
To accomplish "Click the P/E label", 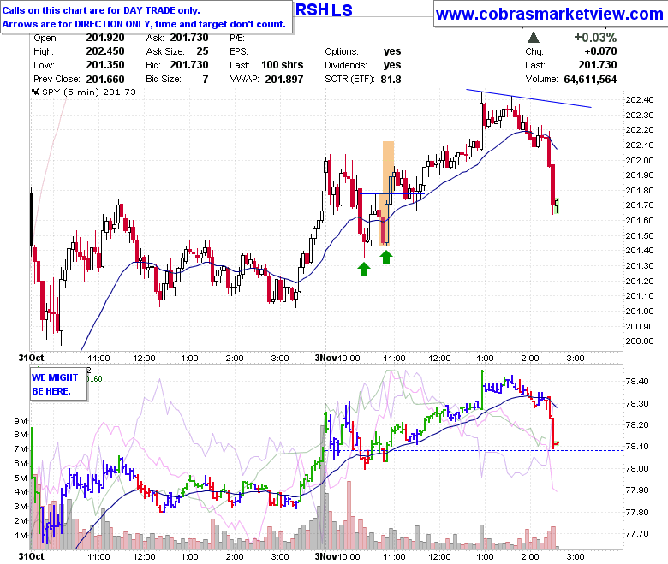I will click(x=237, y=38).
